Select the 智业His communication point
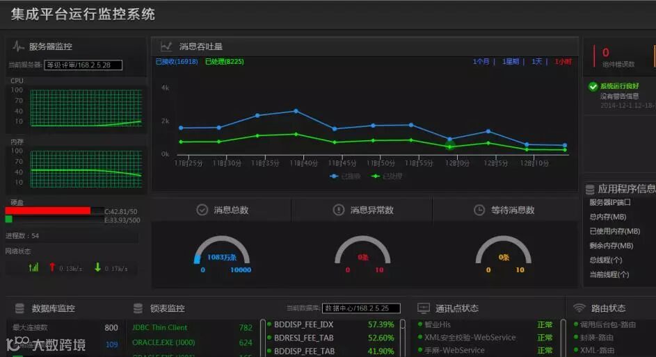The height and width of the screenshot is (357, 656). [486, 324]
